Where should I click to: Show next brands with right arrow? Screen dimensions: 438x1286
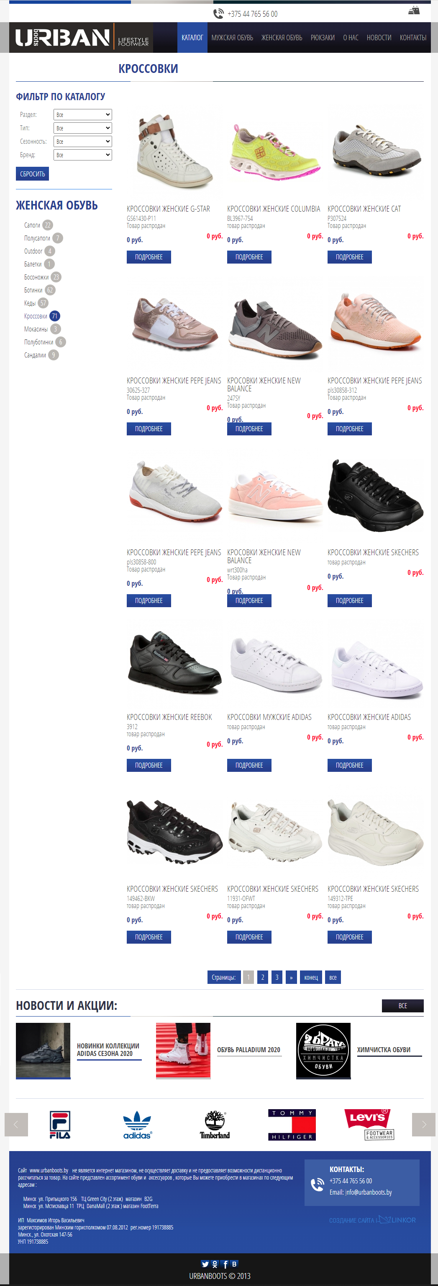423,1124
